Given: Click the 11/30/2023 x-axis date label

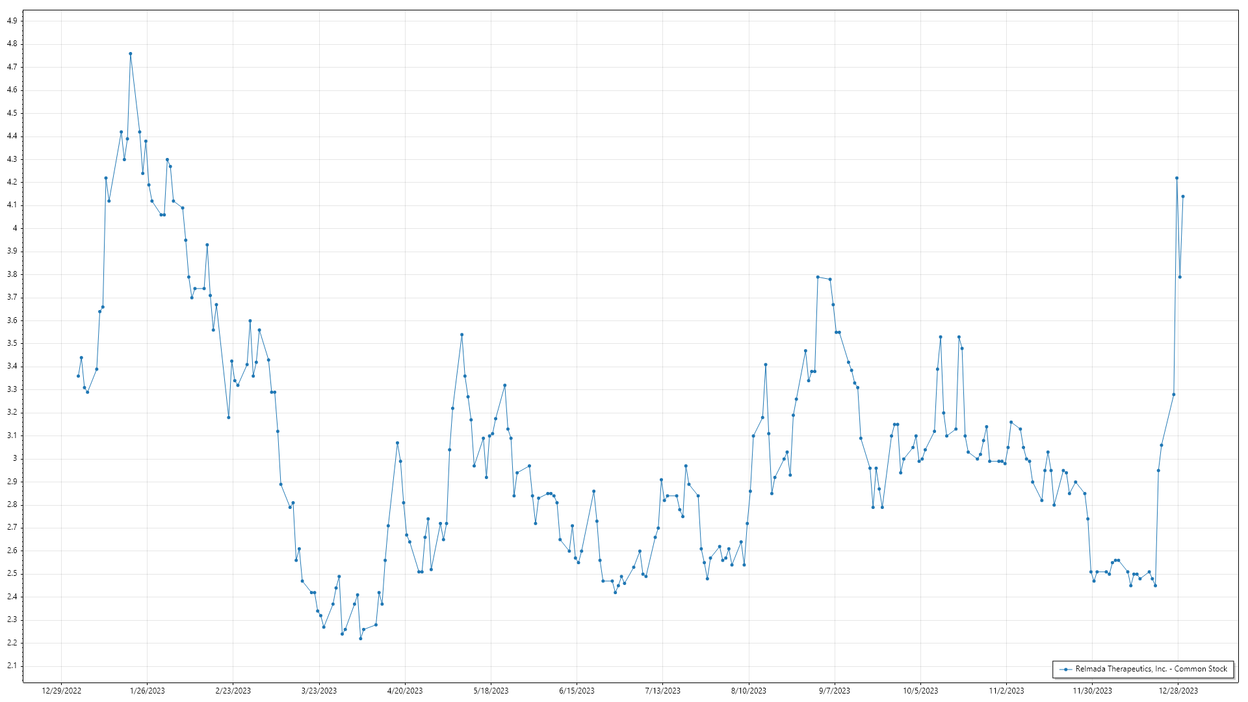Looking at the screenshot, I should (1092, 690).
